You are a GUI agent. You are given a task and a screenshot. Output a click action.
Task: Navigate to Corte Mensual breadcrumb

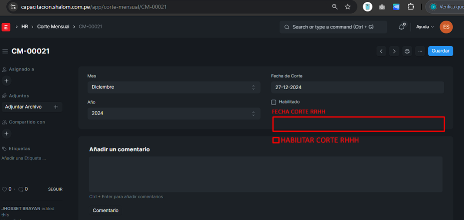(53, 27)
